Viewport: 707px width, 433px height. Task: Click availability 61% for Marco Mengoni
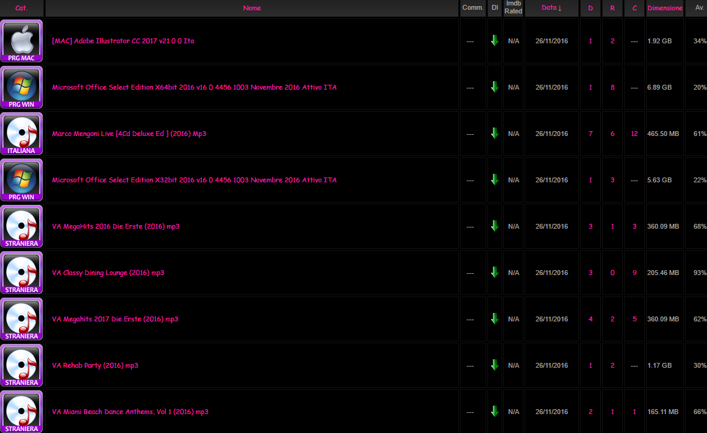pyautogui.click(x=700, y=134)
